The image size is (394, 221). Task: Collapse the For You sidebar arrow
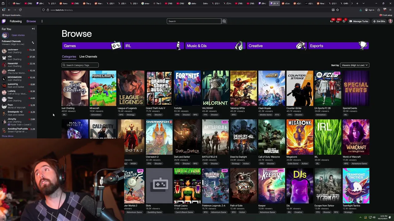(33, 29)
